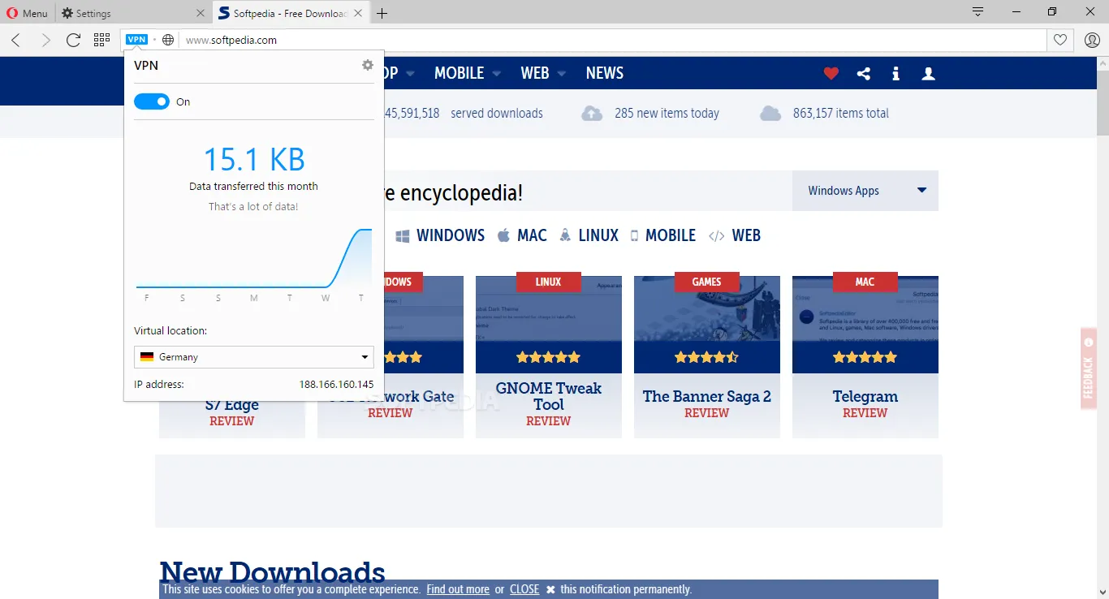Open the user account icon on Softpedia

[x=928, y=73]
